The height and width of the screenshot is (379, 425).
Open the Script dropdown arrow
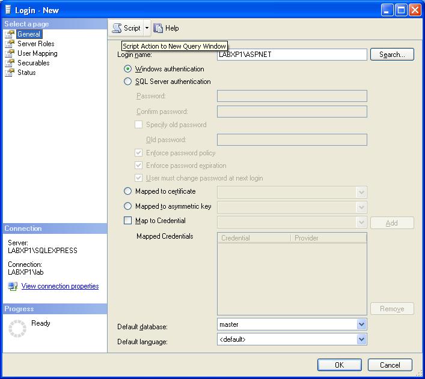coord(147,28)
